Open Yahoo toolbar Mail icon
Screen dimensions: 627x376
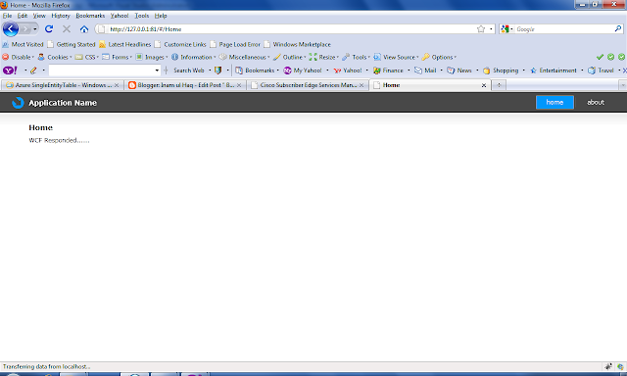click(x=425, y=70)
